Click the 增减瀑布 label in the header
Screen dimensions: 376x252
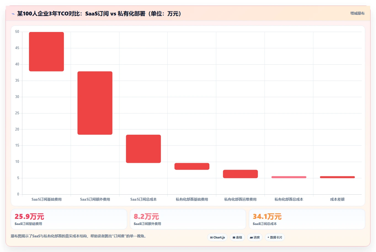coord(357,13)
